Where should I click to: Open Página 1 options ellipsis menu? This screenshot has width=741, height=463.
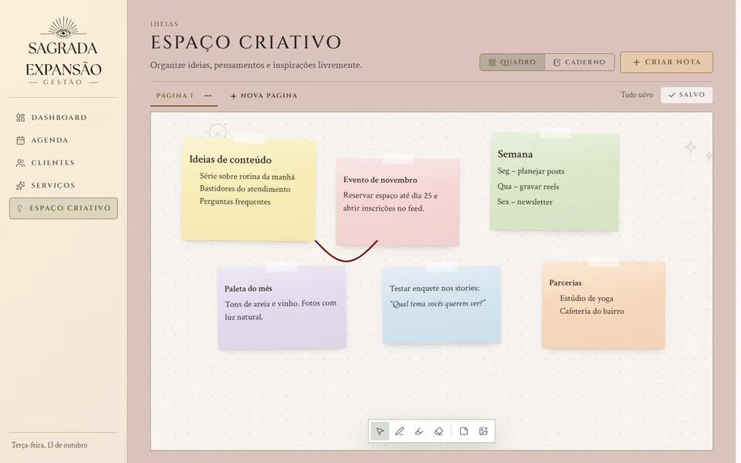pyautogui.click(x=208, y=96)
